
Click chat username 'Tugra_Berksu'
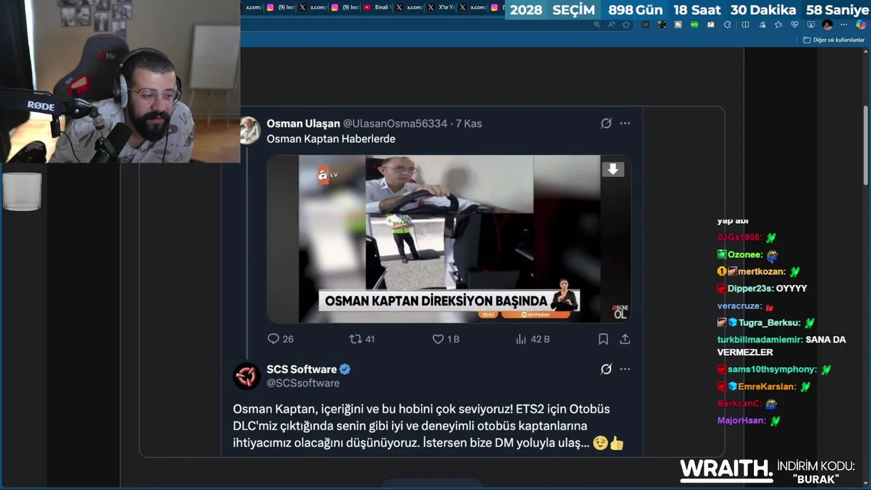click(x=769, y=323)
